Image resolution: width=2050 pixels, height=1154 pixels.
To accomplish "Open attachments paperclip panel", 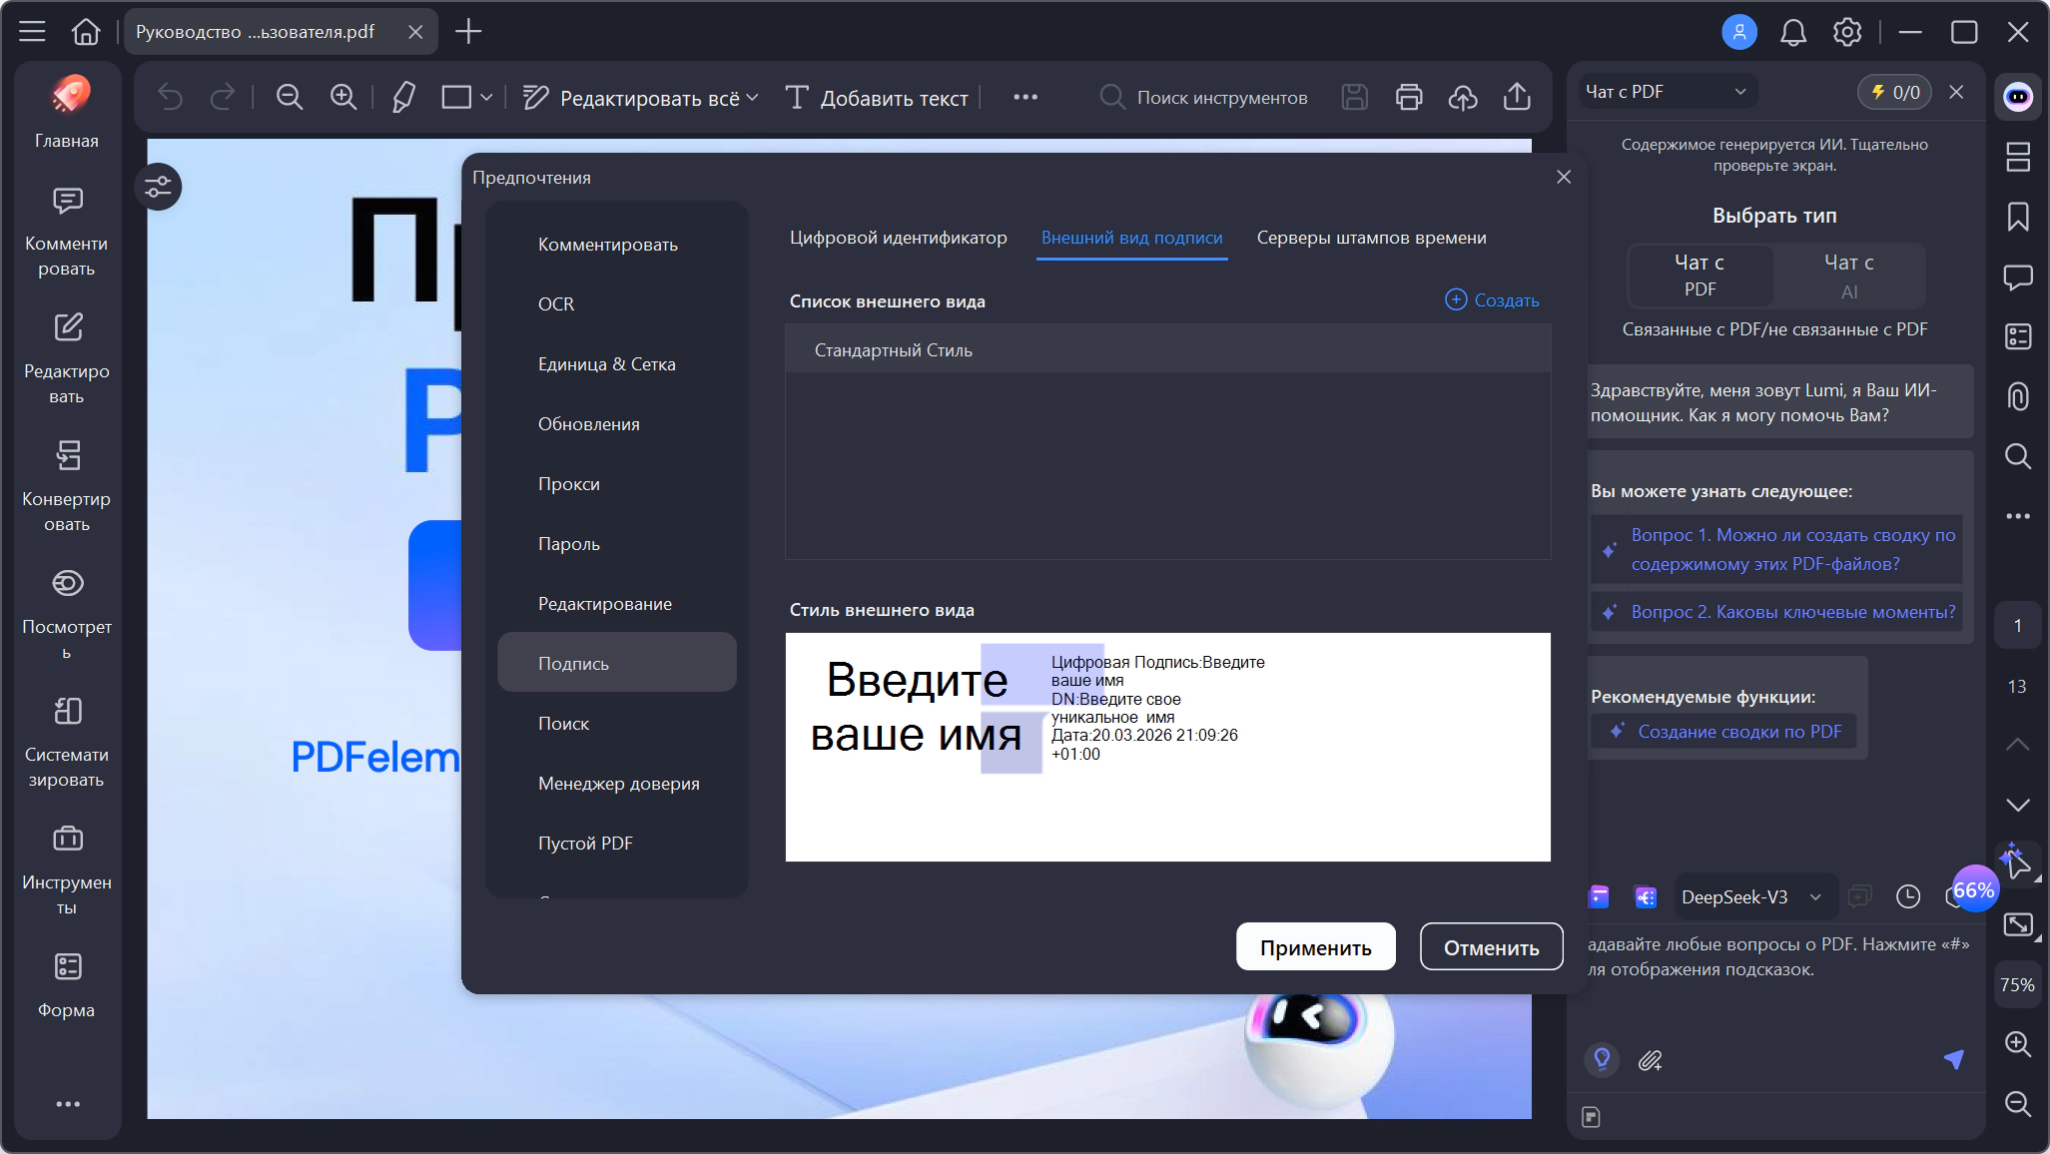I will 2018,396.
